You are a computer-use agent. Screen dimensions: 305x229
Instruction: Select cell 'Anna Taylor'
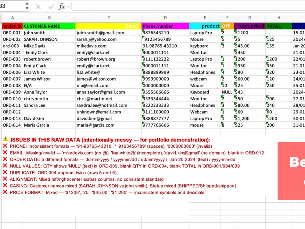[49, 92]
